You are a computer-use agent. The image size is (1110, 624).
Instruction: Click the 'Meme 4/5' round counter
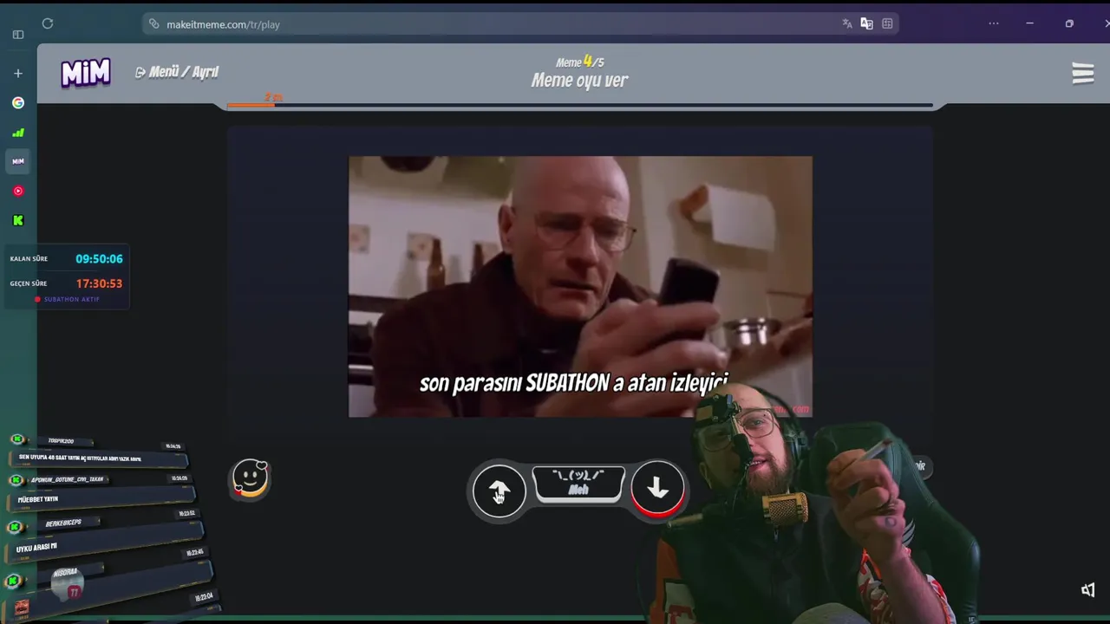pos(579,62)
